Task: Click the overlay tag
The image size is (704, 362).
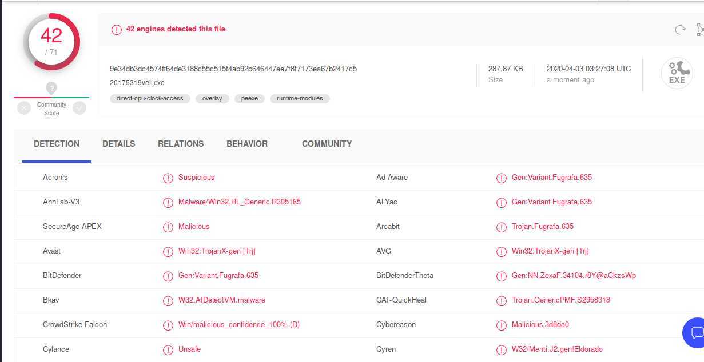Action: click(x=212, y=99)
